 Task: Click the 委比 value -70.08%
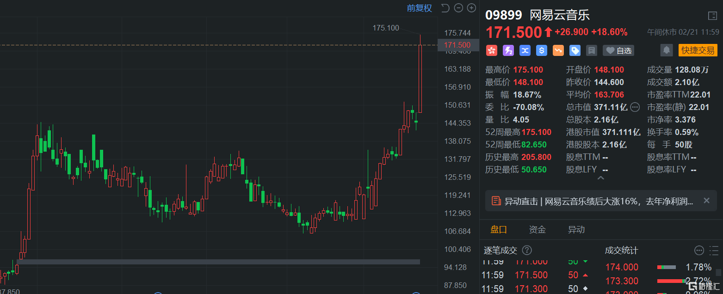529,107
